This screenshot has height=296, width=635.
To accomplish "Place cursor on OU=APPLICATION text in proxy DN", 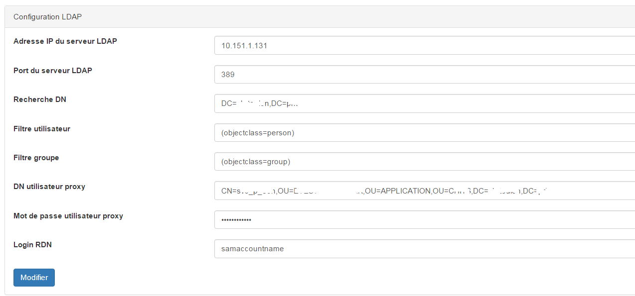I will click(398, 191).
